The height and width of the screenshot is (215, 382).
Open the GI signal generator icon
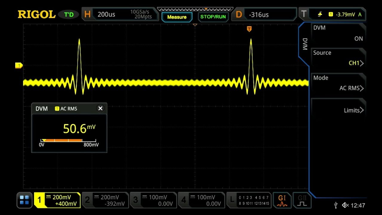(282, 200)
